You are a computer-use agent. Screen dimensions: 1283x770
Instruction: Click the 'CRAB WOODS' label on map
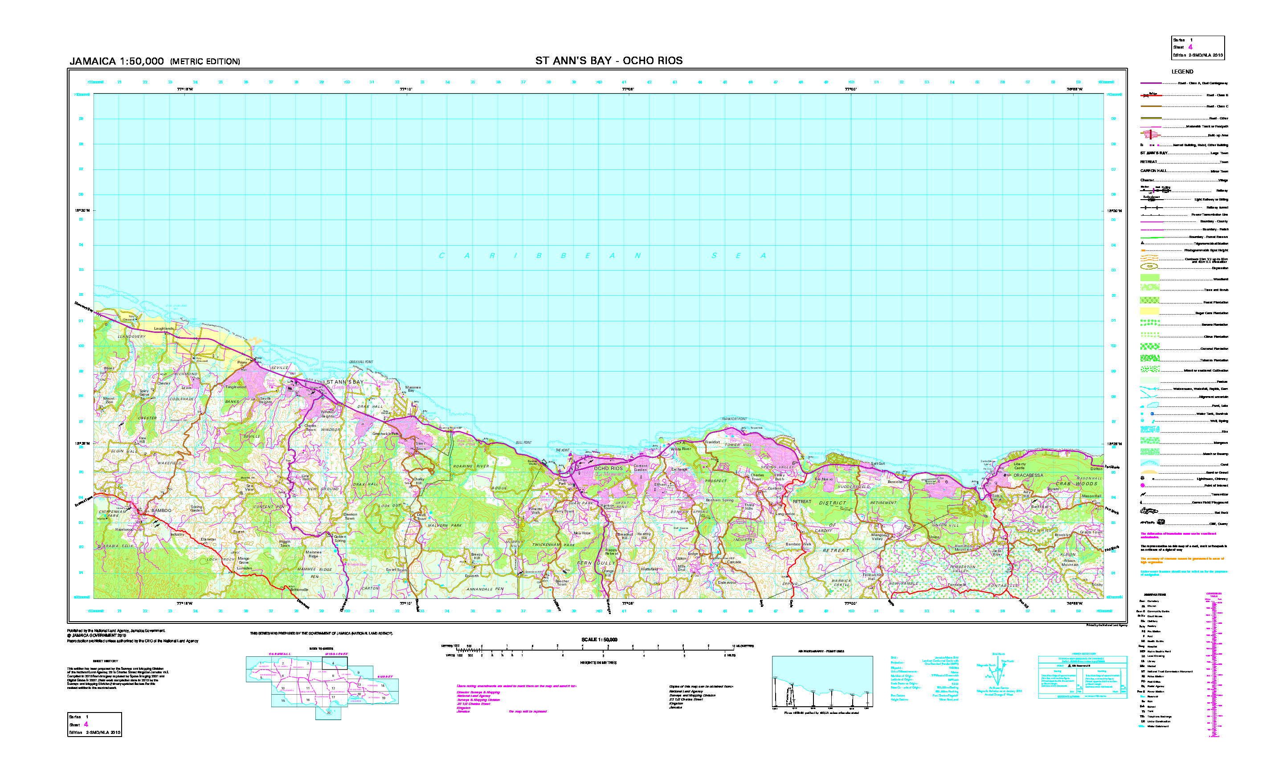pos(1077,483)
